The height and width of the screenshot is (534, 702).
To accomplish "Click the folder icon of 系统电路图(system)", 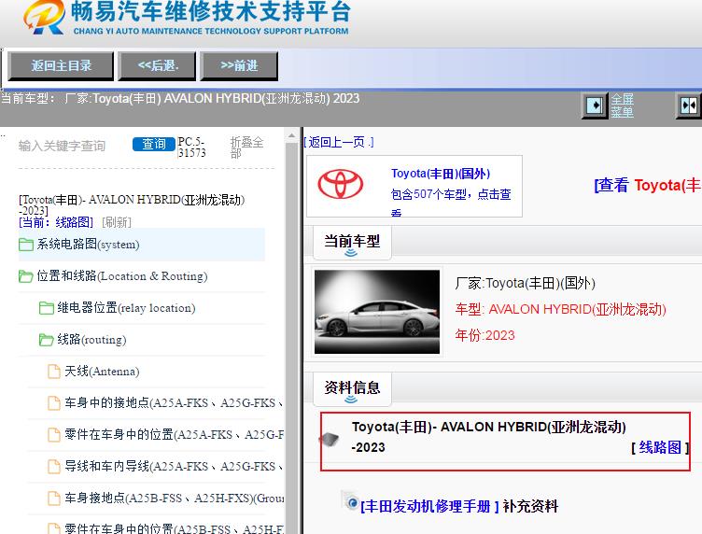I will (26, 245).
